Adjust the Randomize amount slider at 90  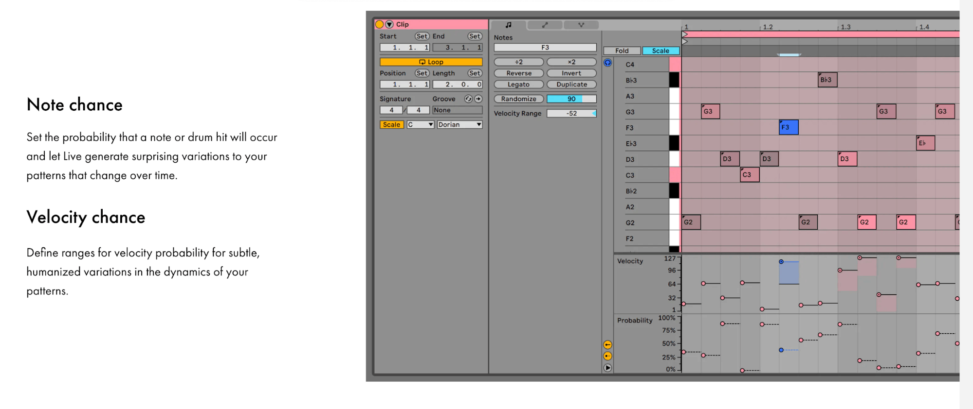pos(571,99)
